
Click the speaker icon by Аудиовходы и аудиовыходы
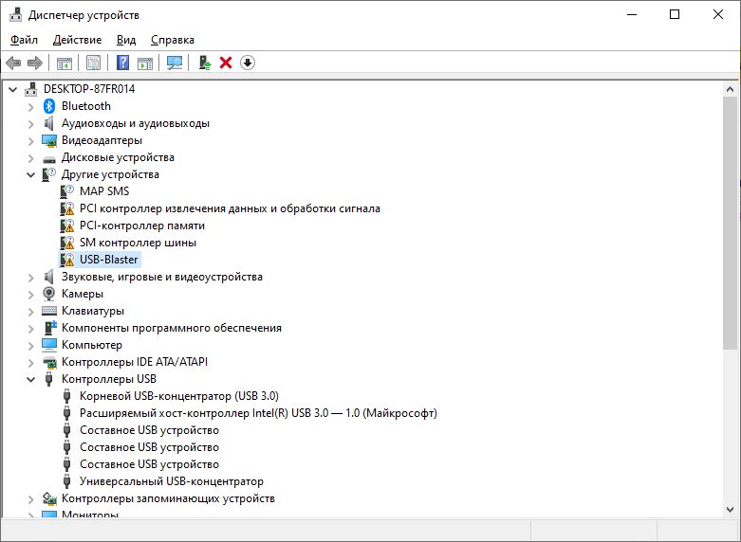[x=48, y=123]
